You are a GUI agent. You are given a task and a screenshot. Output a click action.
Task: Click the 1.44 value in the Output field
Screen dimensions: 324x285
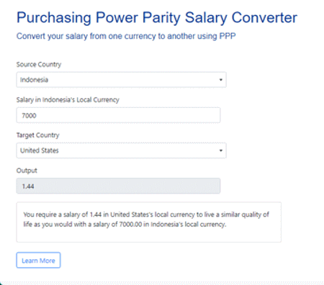(28, 186)
